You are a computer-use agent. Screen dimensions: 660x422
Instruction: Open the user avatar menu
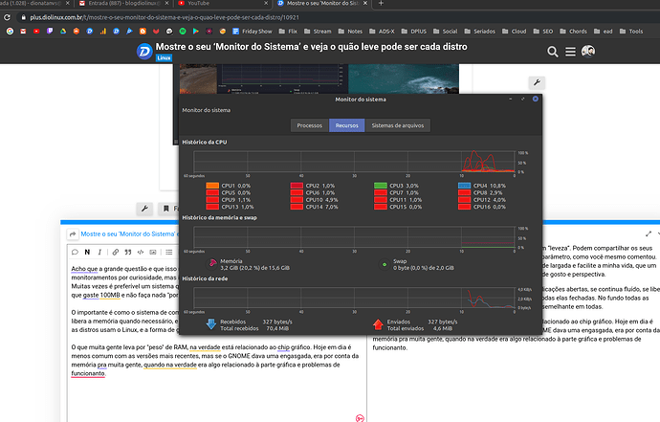pos(588,51)
